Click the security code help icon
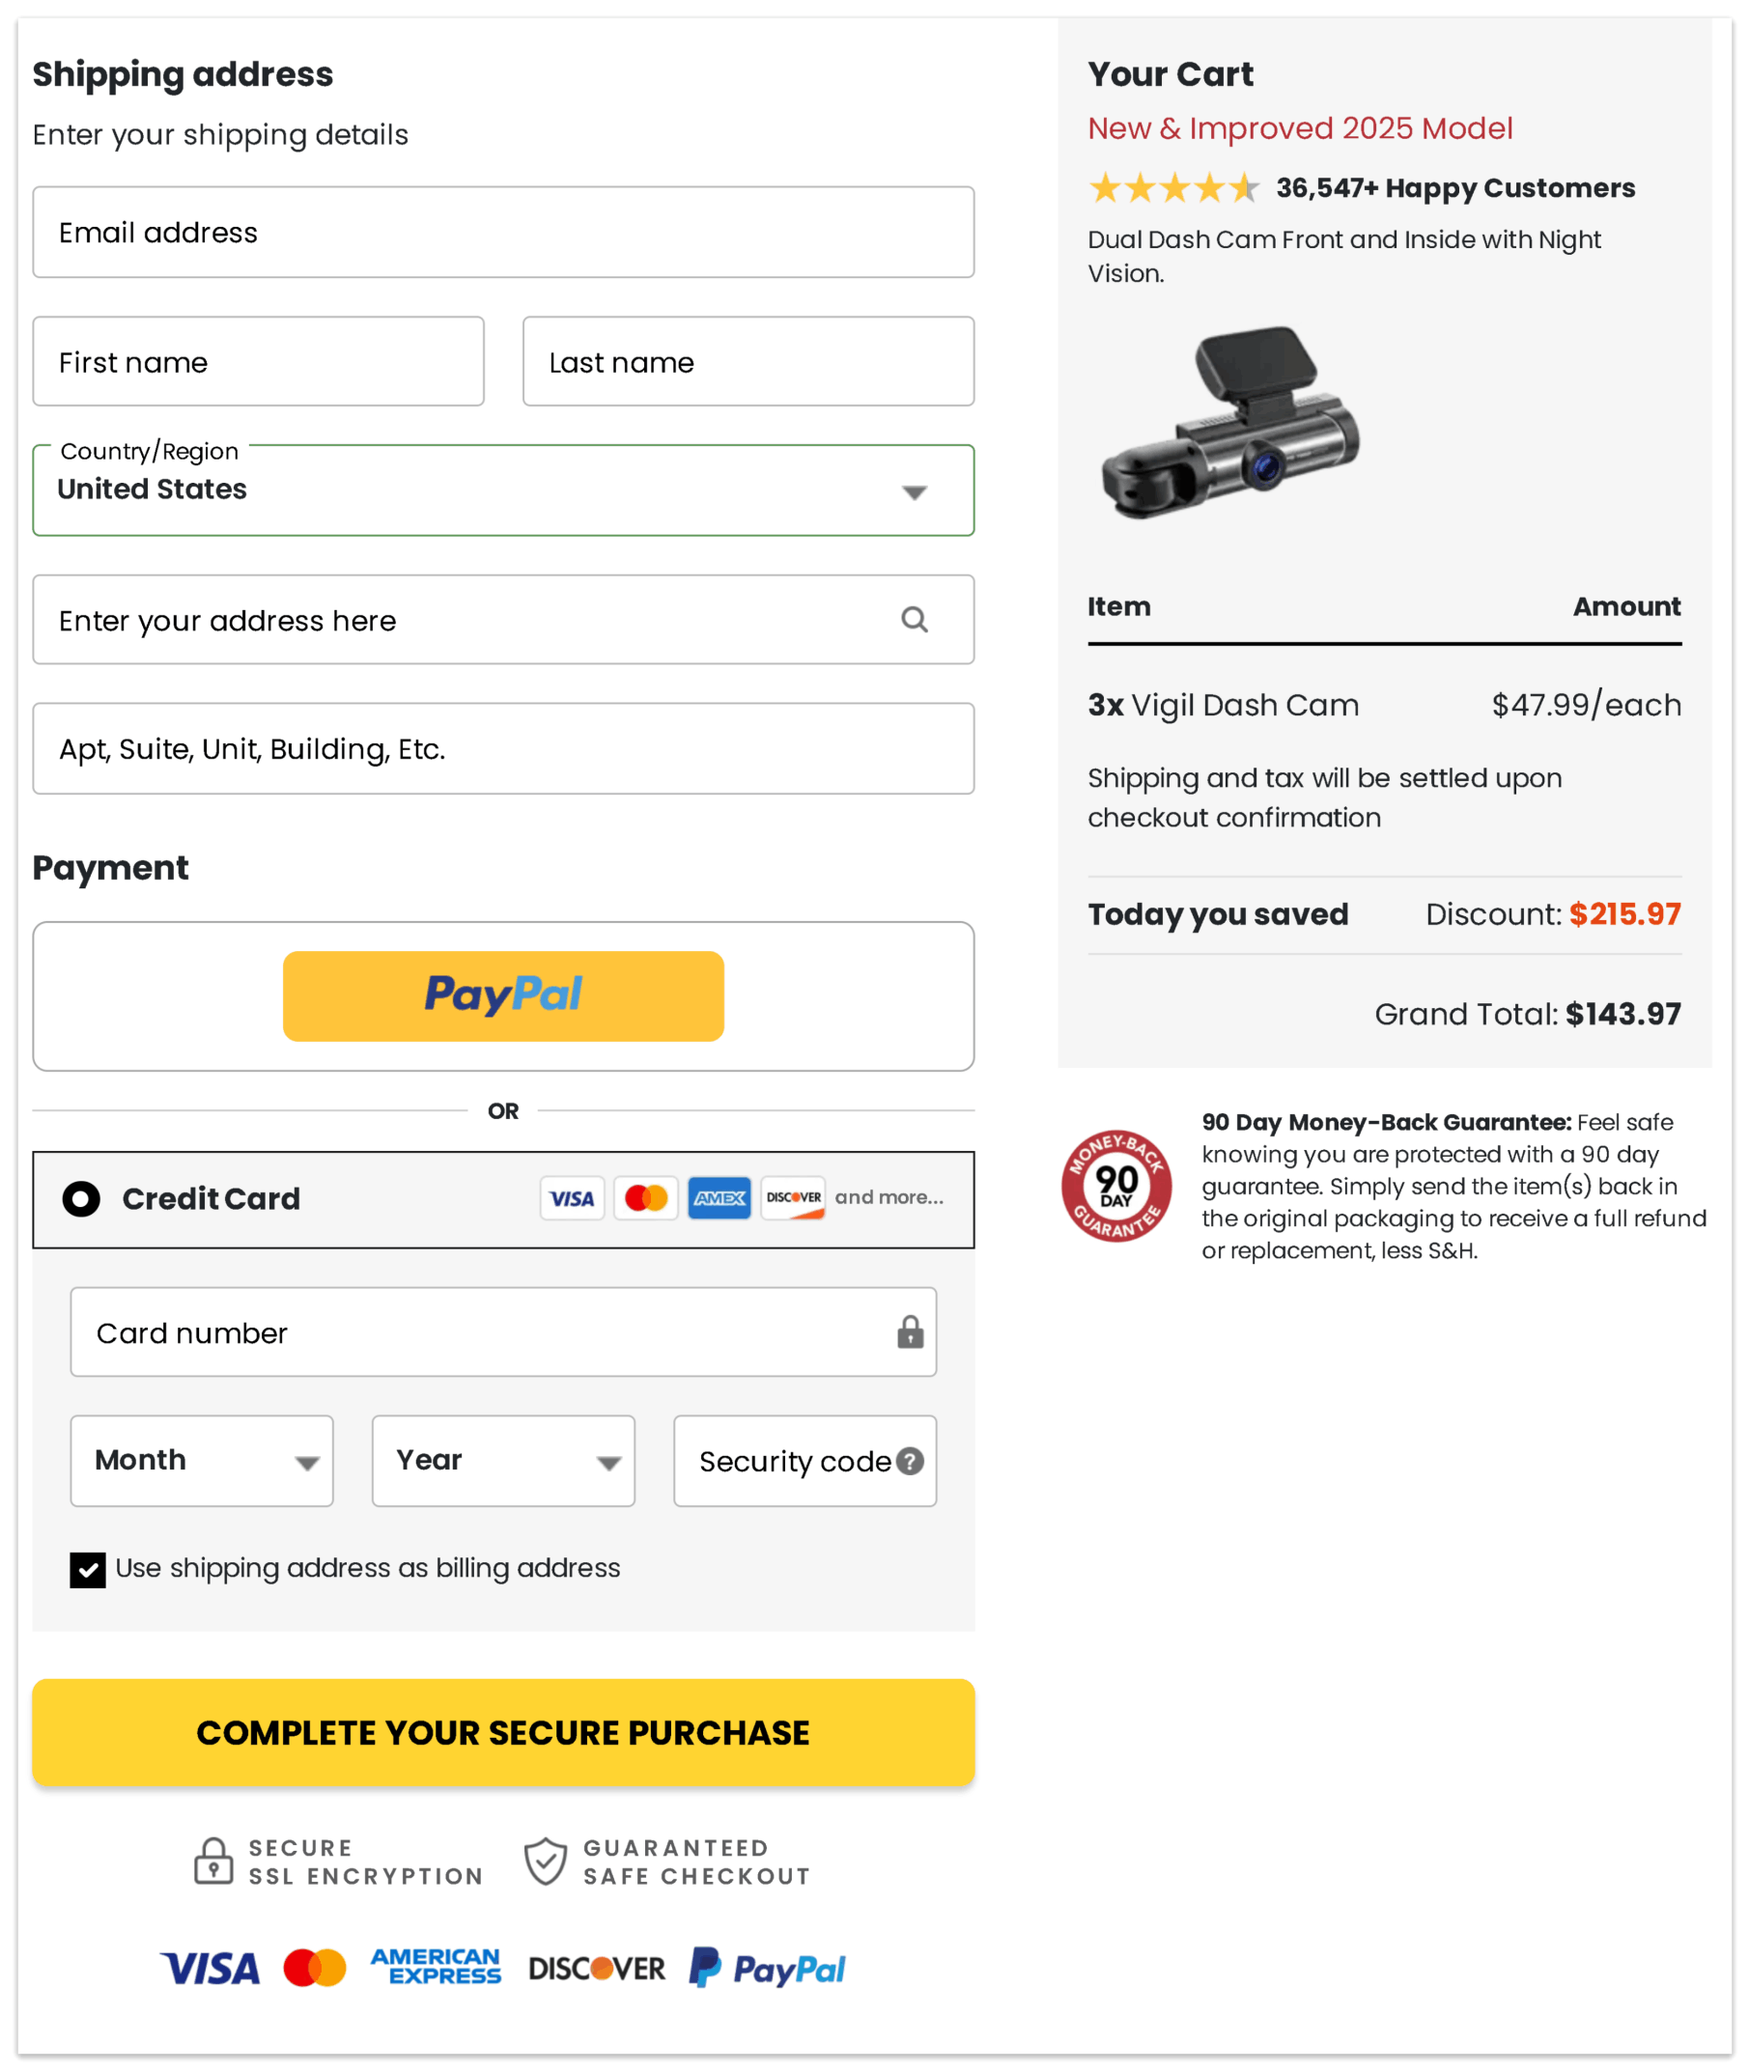The width and height of the screenshot is (1750, 2072). coord(909,1460)
